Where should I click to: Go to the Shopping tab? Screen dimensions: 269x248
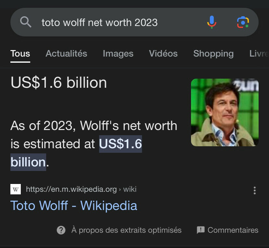pos(213,54)
